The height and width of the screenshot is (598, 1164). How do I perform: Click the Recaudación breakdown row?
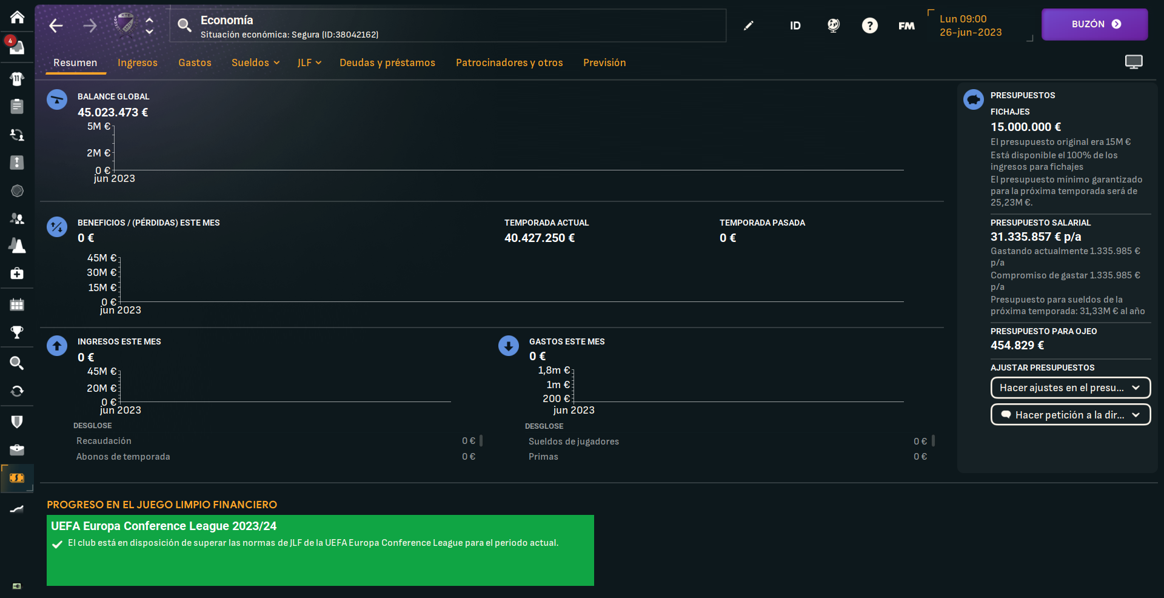[276, 441]
